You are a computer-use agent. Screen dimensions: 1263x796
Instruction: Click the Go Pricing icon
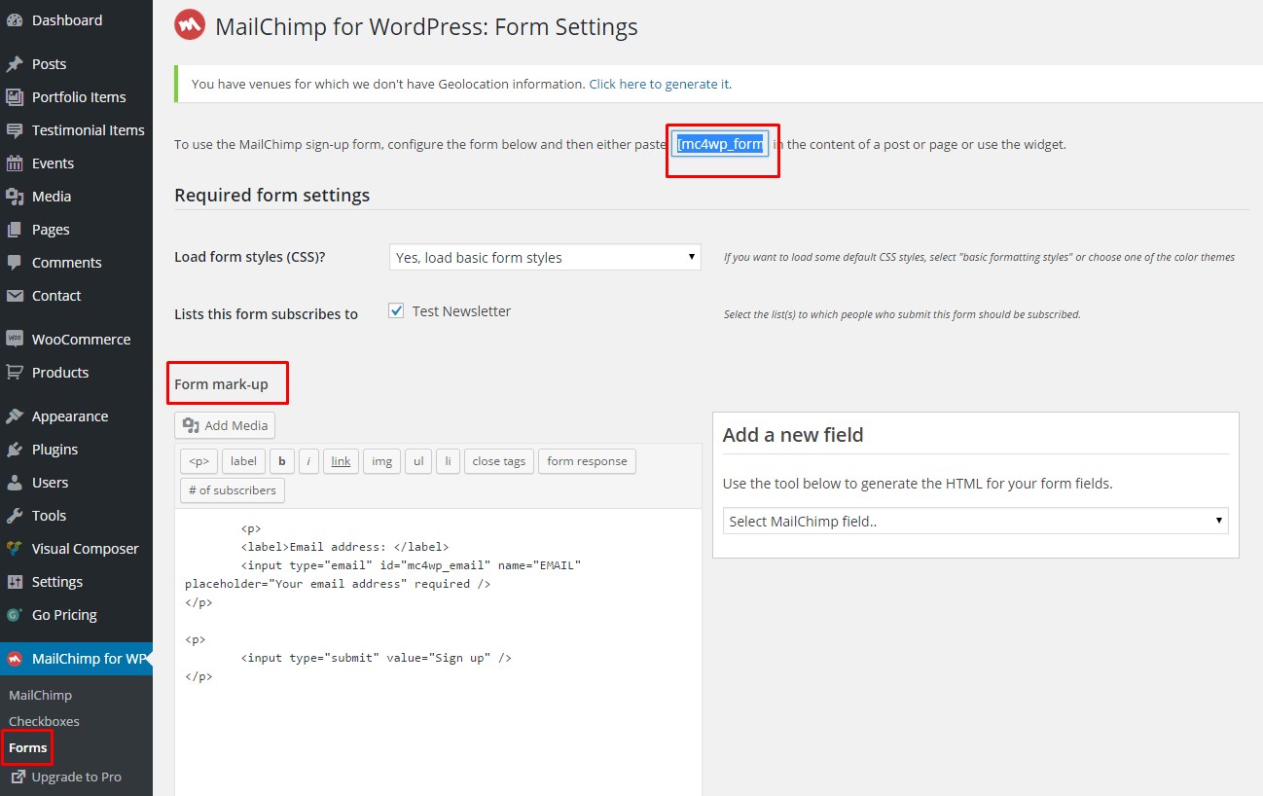[x=15, y=615]
